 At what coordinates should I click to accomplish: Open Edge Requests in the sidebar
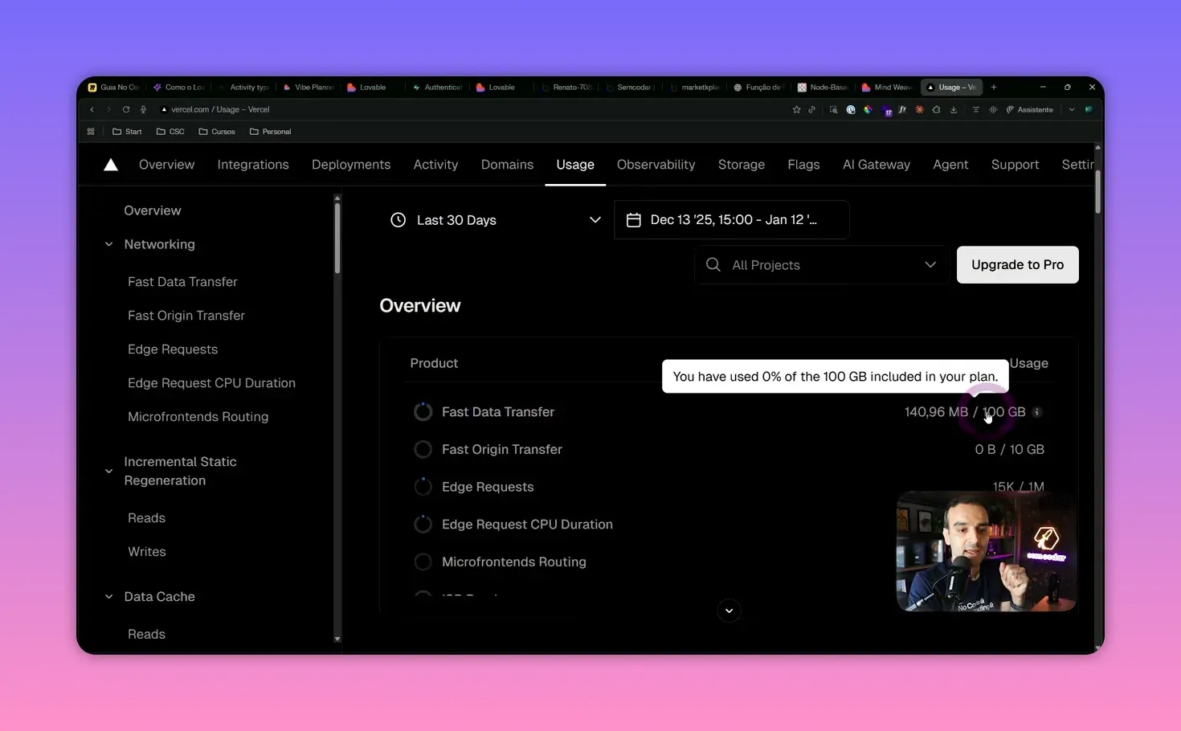click(173, 349)
